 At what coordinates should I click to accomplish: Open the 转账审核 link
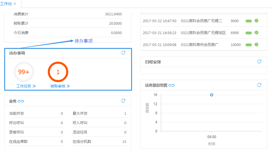tap(60, 86)
